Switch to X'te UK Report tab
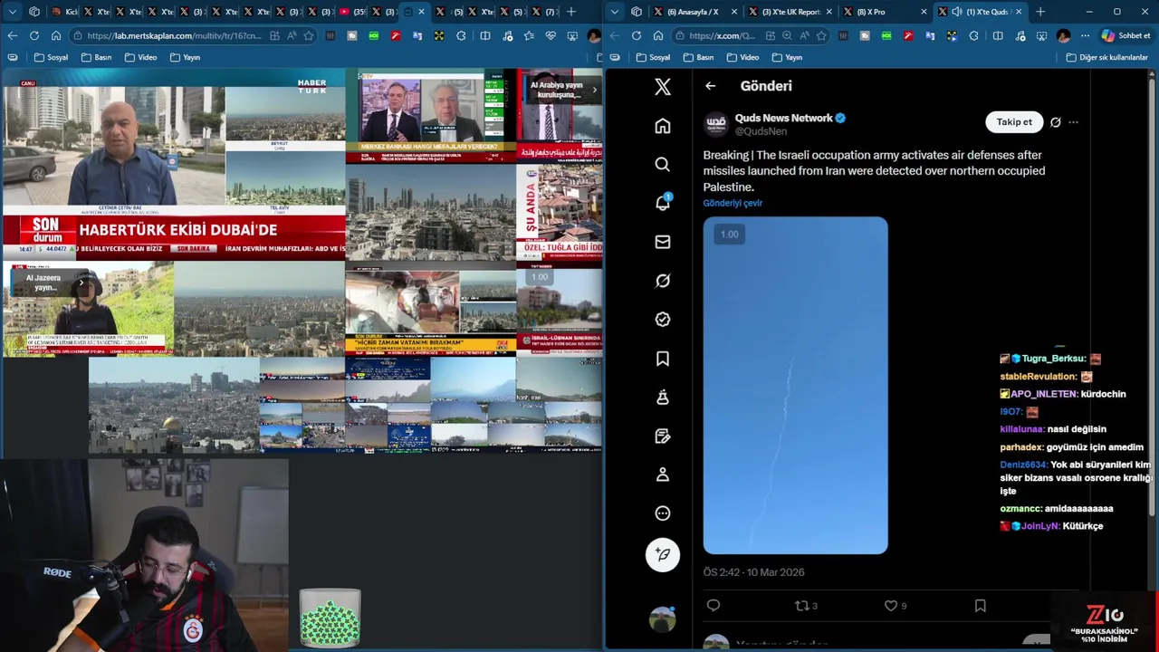 [790, 12]
